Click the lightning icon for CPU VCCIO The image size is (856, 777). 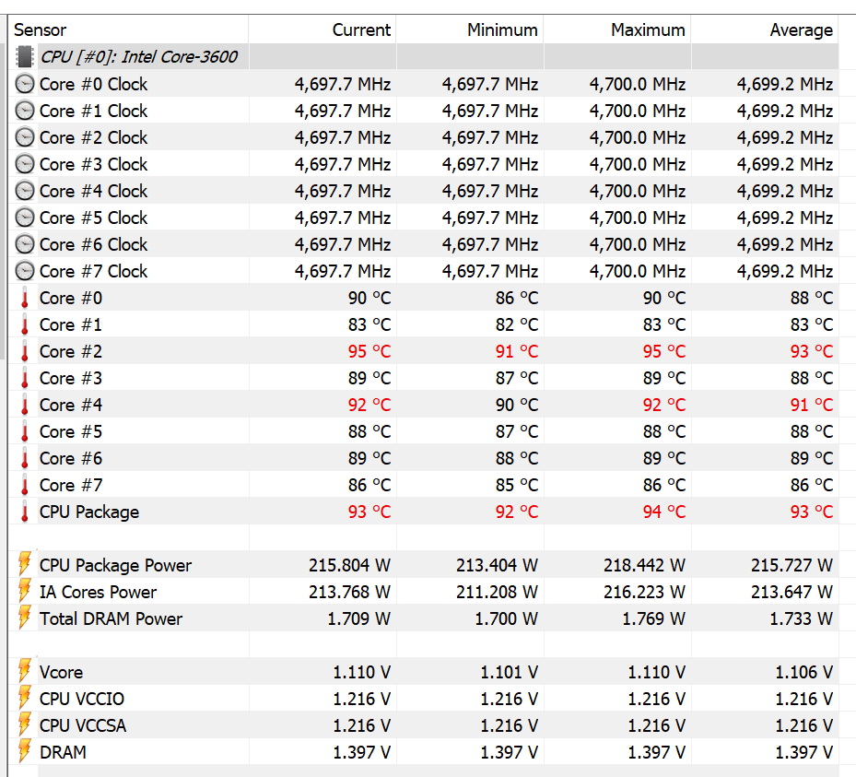25,698
